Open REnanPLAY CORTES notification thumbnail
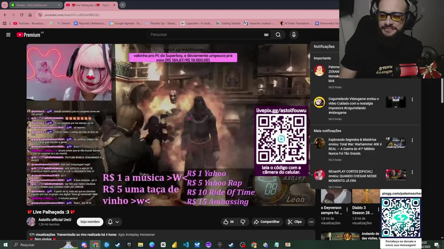Viewport: 444px width, 249px height. 396,175
